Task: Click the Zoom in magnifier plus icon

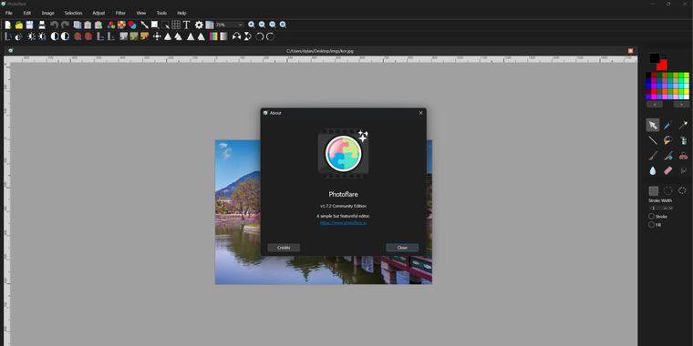Action: (x=252, y=25)
